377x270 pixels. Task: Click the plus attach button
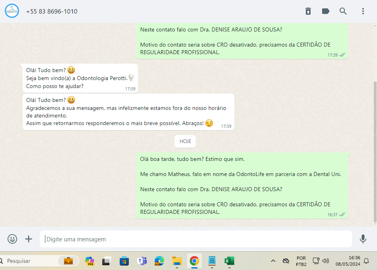point(29,239)
